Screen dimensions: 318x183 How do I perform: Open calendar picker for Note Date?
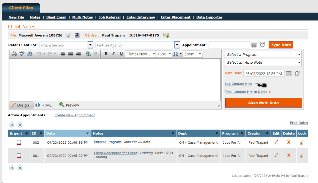289,73
